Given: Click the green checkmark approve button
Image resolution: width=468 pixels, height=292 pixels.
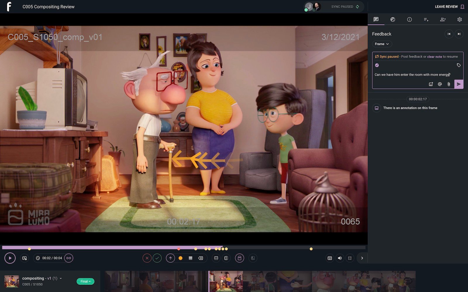Looking at the screenshot, I should point(157,258).
